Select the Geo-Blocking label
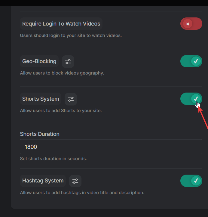Image resolution: width=208 pixels, height=217 pixels. tap(39, 61)
